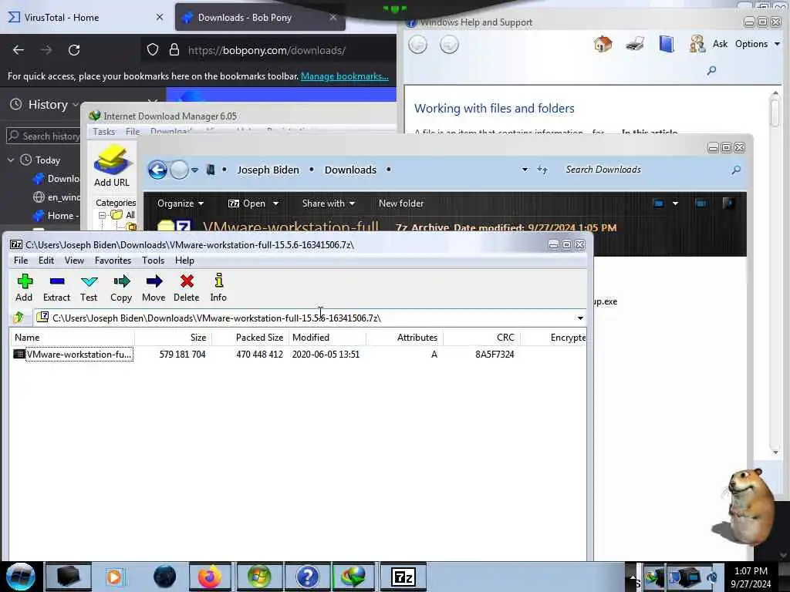Click the Explorer help icon
The image size is (790, 592).
pyautogui.click(x=728, y=203)
